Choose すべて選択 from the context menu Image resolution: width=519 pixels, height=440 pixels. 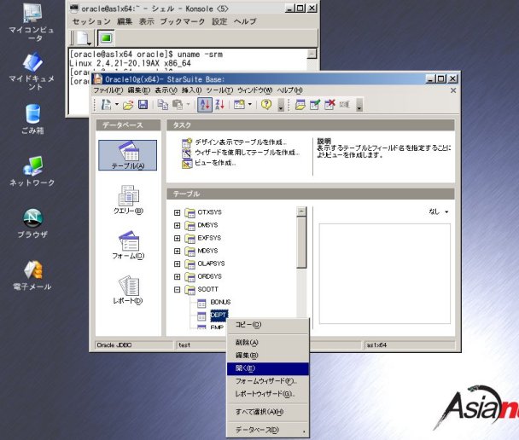(x=268, y=412)
